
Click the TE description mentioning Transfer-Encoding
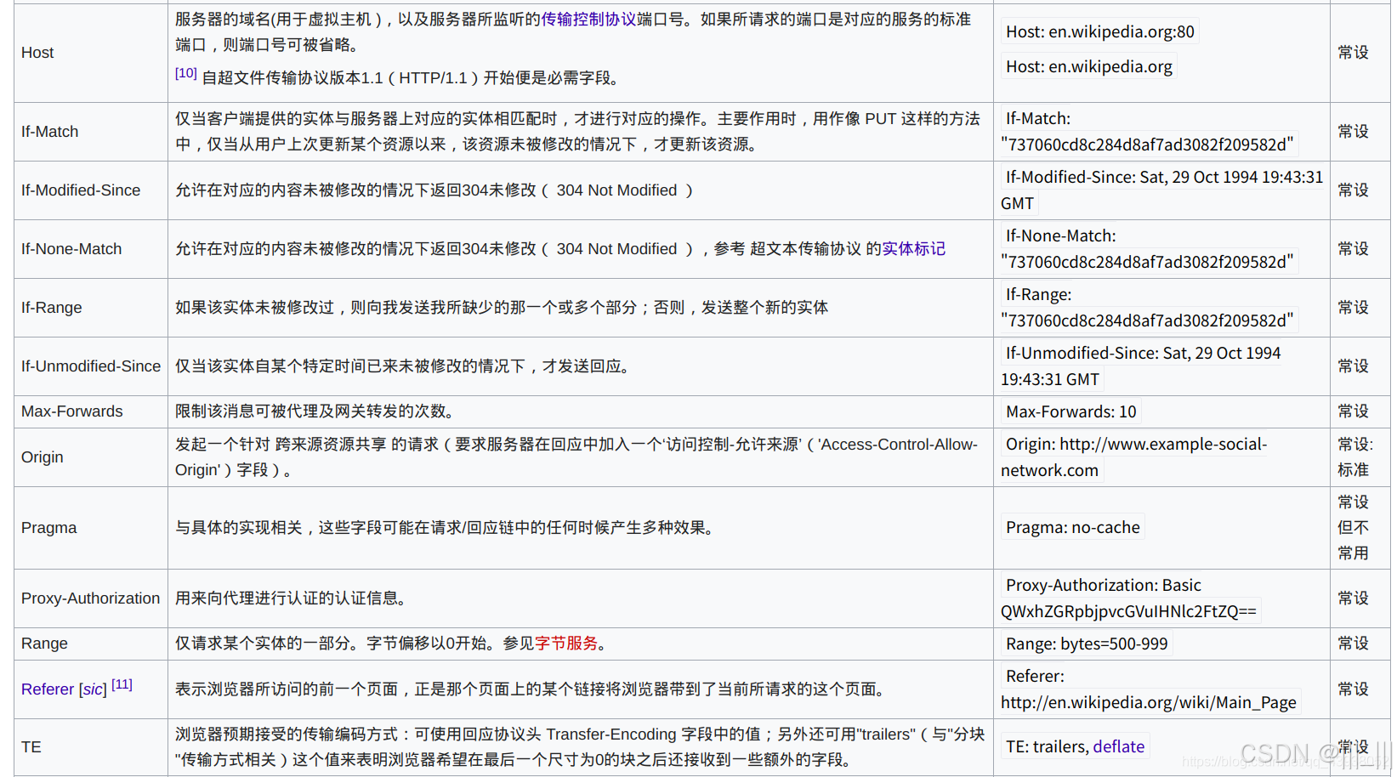coord(580,747)
